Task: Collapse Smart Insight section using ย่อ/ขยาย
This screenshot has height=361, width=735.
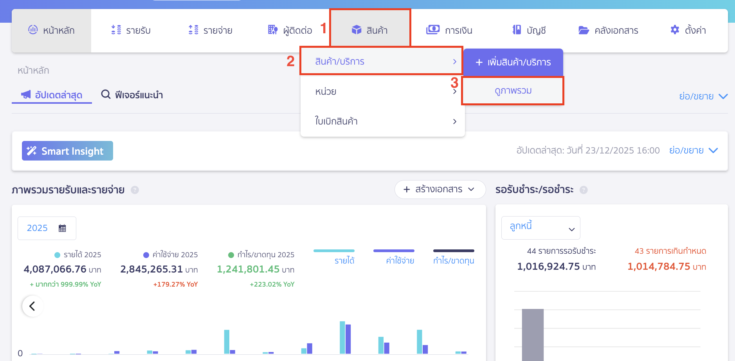Action: pyautogui.click(x=693, y=151)
